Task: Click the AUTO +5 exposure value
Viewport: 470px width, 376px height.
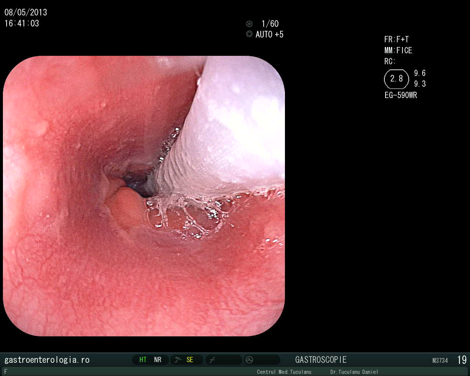Action: point(270,35)
